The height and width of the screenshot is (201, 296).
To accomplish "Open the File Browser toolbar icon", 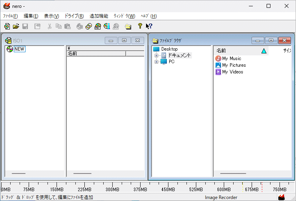I will (128, 26).
